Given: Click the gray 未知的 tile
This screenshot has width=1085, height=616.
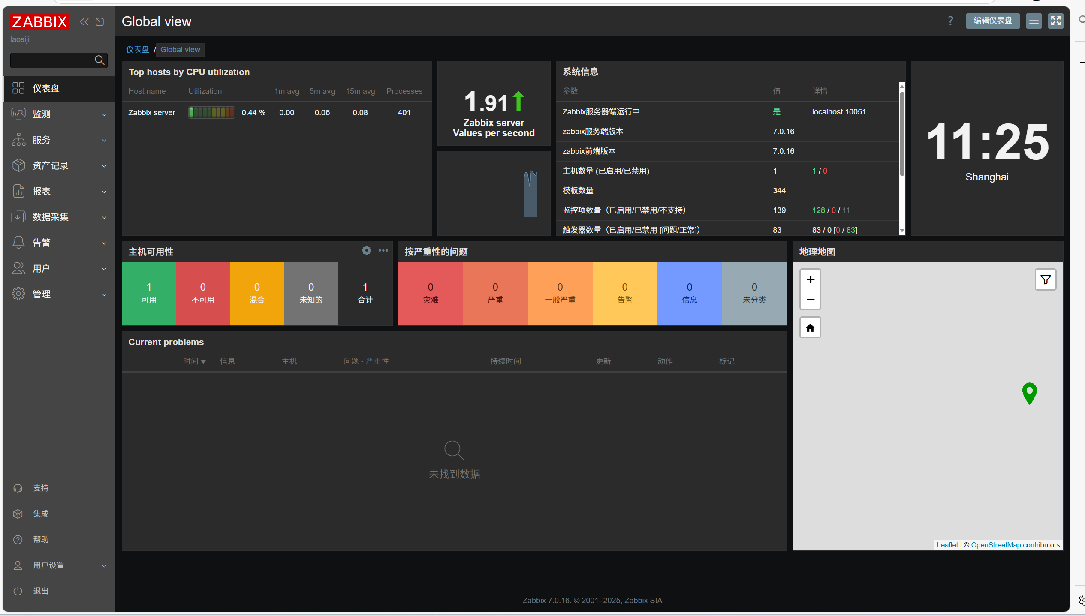Looking at the screenshot, I should click(311, 294).
